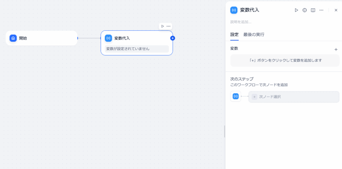Click the blue plus handle on 変数代入 node
This screenshot has width=342, height=169.
[x=173, y=38]
